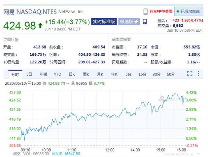Click the lightning bolt icon in 极速版
The height and width of the screenshot is (157, 208).
[x=136, y=21]
